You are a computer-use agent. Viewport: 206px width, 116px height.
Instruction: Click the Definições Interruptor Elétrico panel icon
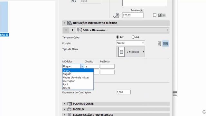tap(70, 23)
